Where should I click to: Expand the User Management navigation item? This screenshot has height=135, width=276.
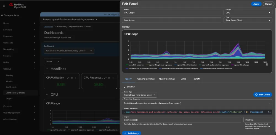click(x=19, y=113)
